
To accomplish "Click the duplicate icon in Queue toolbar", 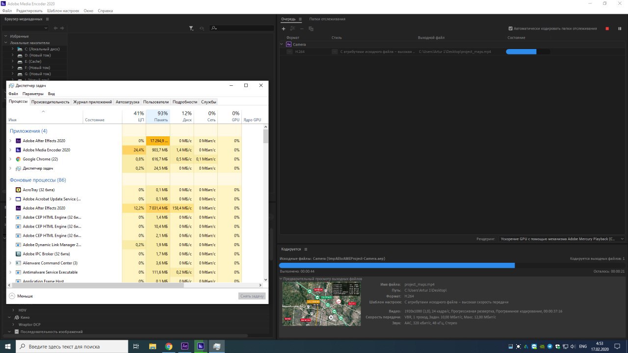I will 311,28.
